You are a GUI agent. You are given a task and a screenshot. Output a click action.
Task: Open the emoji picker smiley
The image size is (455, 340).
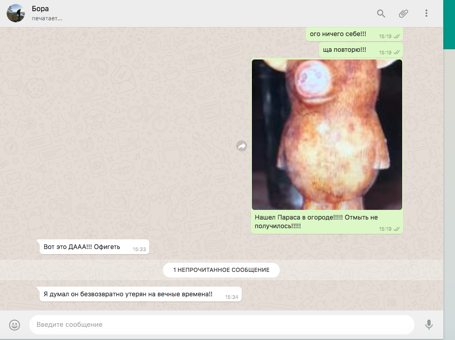click(x=15, y=325)
